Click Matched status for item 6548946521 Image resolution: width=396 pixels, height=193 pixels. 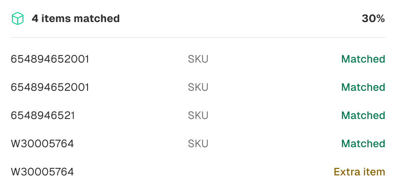[x=363, y=115]
